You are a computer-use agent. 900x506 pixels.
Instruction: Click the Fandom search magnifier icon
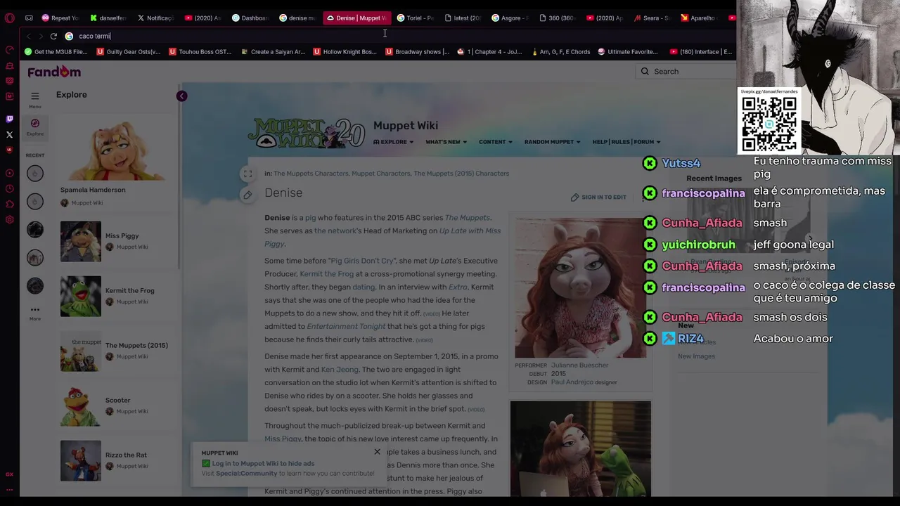tap(645, 71)
